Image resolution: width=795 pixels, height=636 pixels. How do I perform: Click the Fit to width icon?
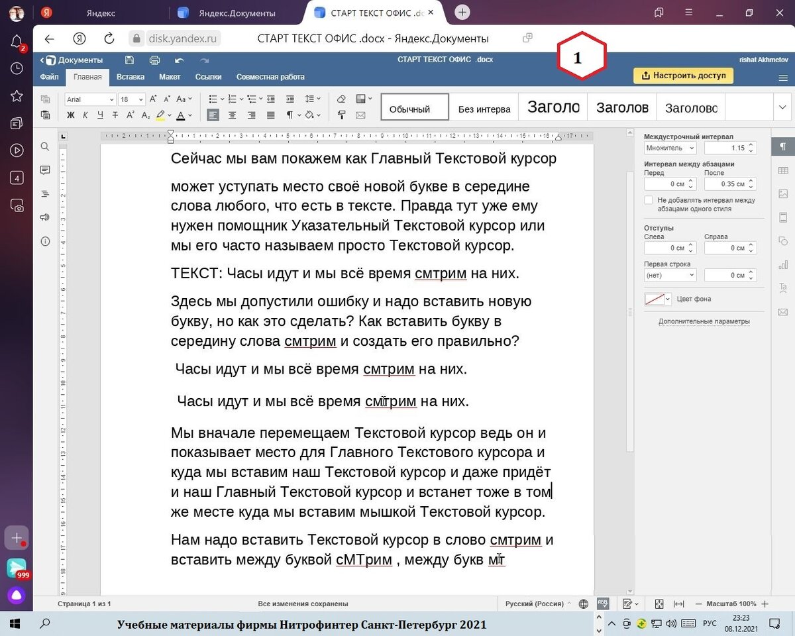pos(679,604)
